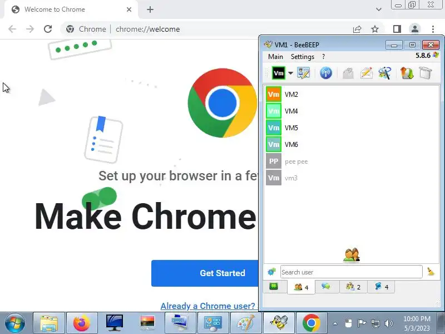
Task: Click the Already a Chrome user? link
Action: coord(207,306)
